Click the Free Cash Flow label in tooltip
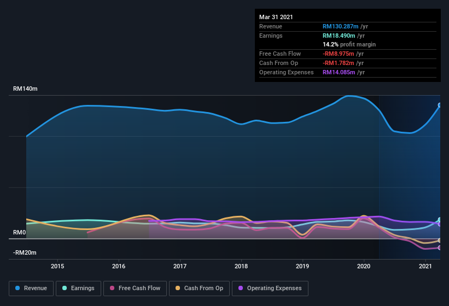The width and height of the screenshot is (449, 306). (280, 54)
